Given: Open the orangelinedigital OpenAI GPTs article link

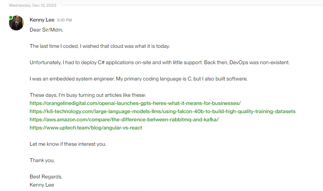Looking at the screenshot, I should coord(135,103).
